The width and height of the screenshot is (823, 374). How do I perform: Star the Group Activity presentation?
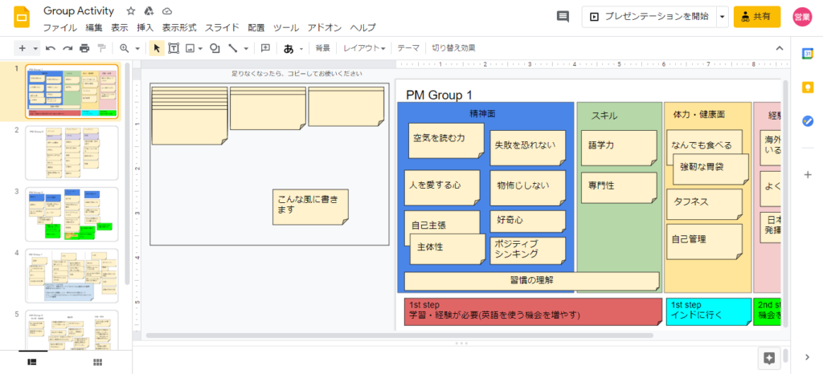pos(131,11)
